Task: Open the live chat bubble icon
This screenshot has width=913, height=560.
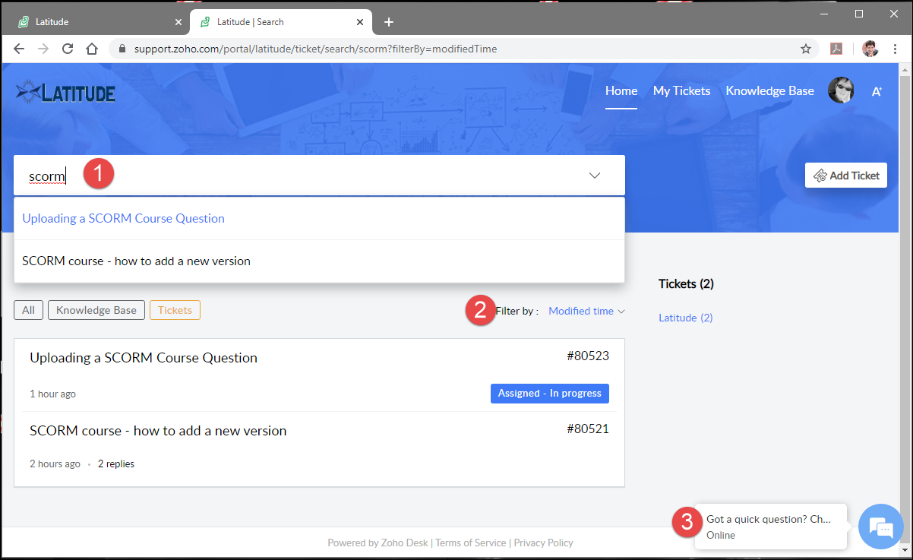Action: [880, 526]
